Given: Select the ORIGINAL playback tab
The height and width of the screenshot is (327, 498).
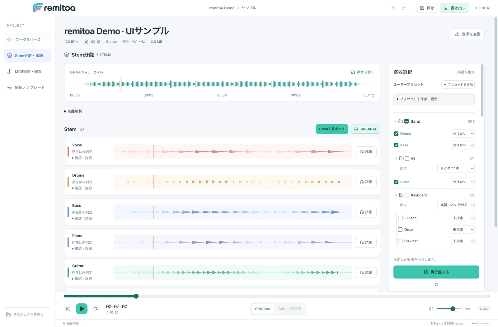Looking at the screenshot, I should (263, 309).
